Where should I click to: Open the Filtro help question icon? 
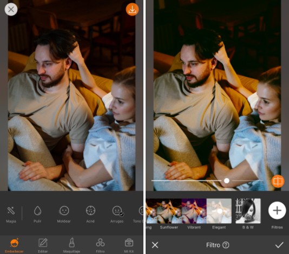[226, 245]
